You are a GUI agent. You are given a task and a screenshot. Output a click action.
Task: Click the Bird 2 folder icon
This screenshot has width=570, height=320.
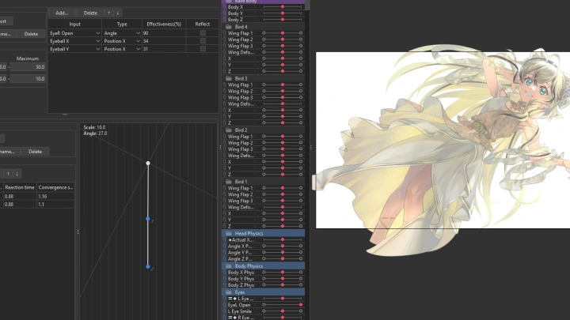point(228,130)
